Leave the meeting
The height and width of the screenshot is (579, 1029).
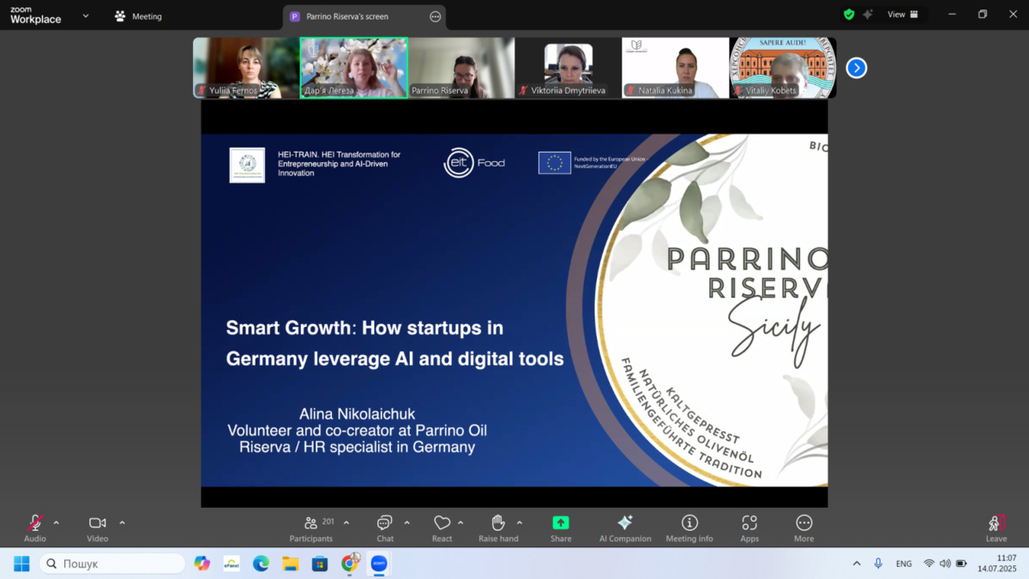point(996,528)
